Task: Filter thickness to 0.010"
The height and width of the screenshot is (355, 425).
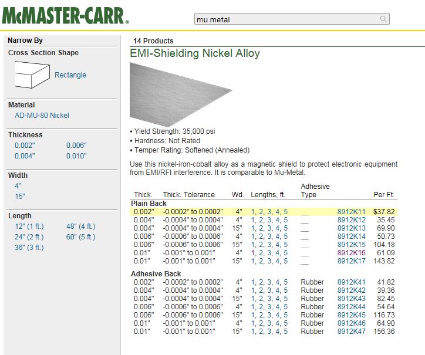Action: 76,156
